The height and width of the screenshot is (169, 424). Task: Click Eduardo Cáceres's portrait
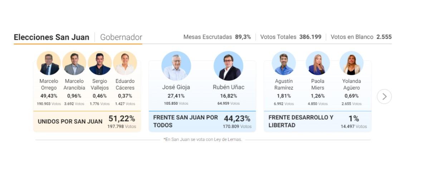tap(125, 63)
